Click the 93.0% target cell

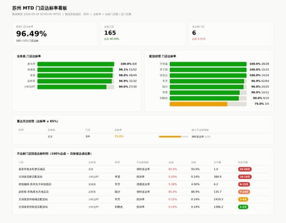click(196, 169)
